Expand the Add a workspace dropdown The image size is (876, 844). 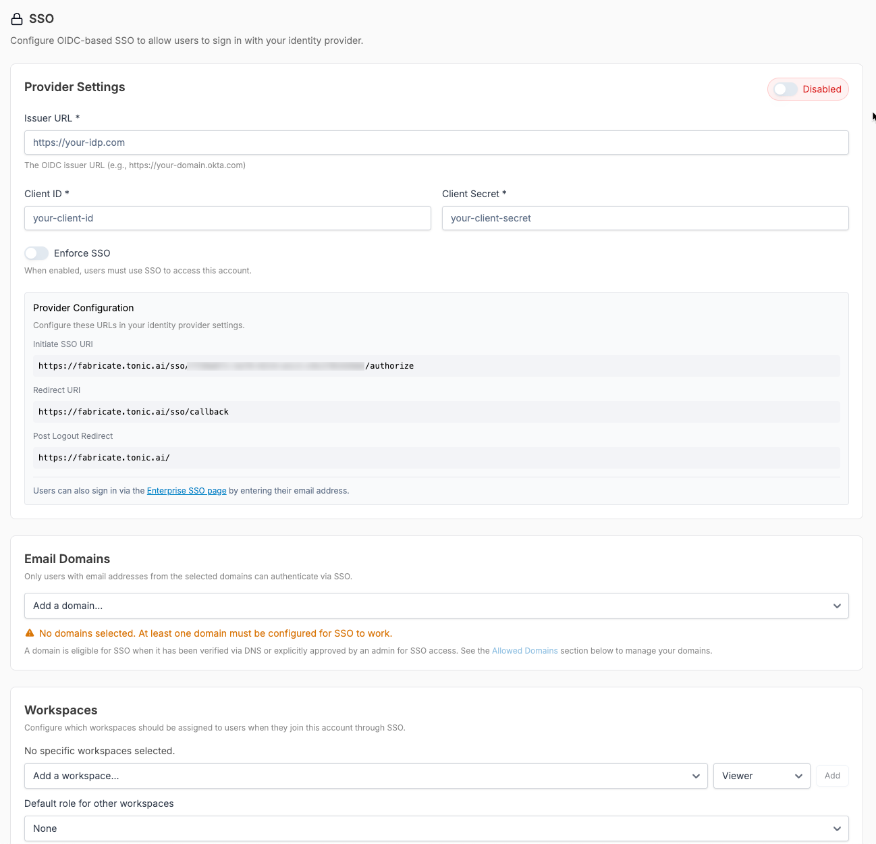pos(365,776)
